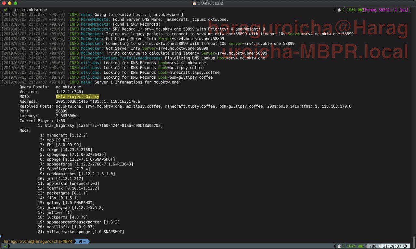Click Address value '2001:b030:1416:ff01::1, 118.163.170.6'

click(98, 102)
